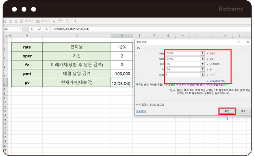
Task: Click the Insert Function fx icon
Action: (46, 29)
